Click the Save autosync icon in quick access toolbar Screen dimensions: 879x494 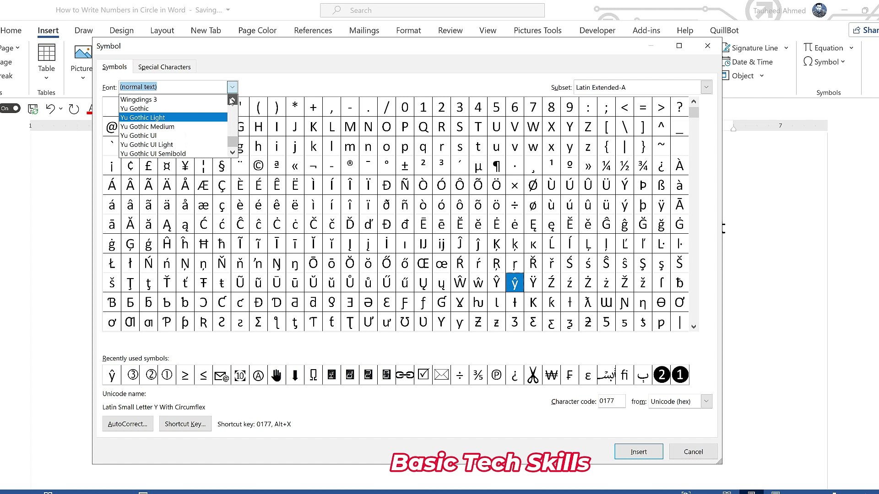click(33, 109)
